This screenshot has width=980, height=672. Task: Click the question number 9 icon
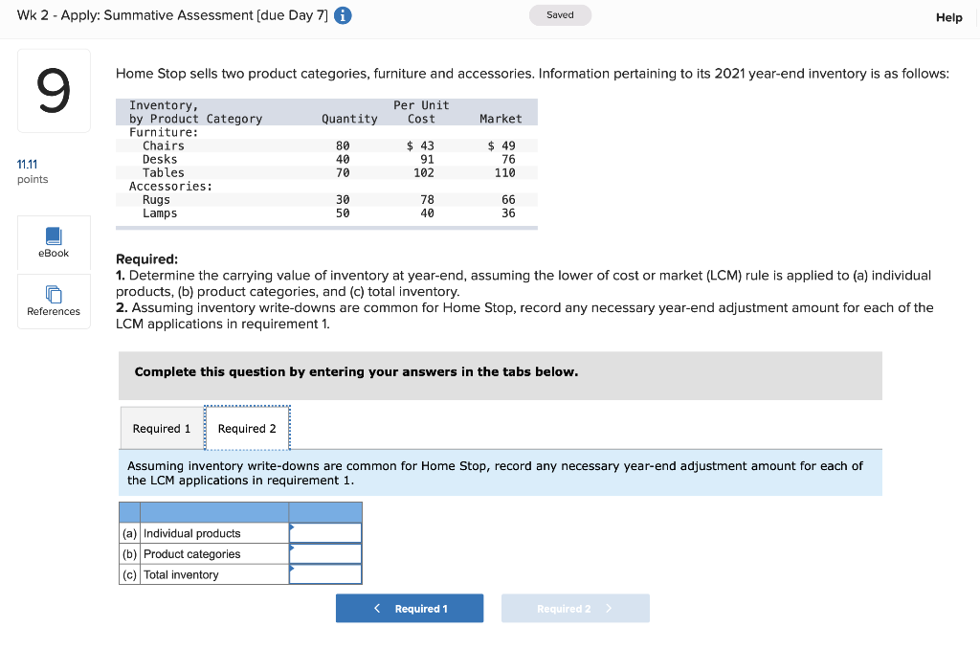tap(53, 90)
